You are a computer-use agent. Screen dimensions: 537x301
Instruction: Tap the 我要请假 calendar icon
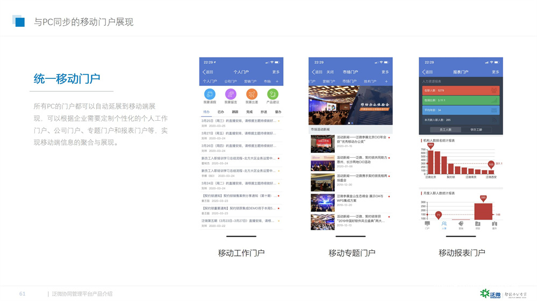[x=210, y=94]
